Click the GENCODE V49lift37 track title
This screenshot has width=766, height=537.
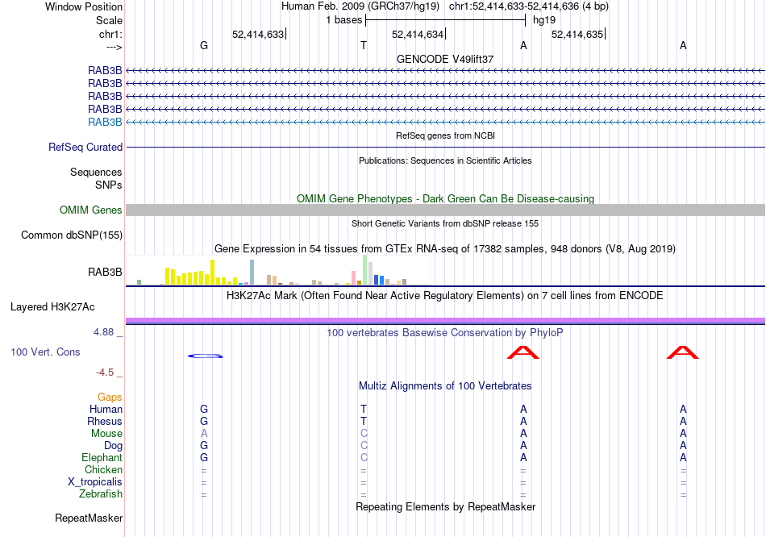pos(445,59)
